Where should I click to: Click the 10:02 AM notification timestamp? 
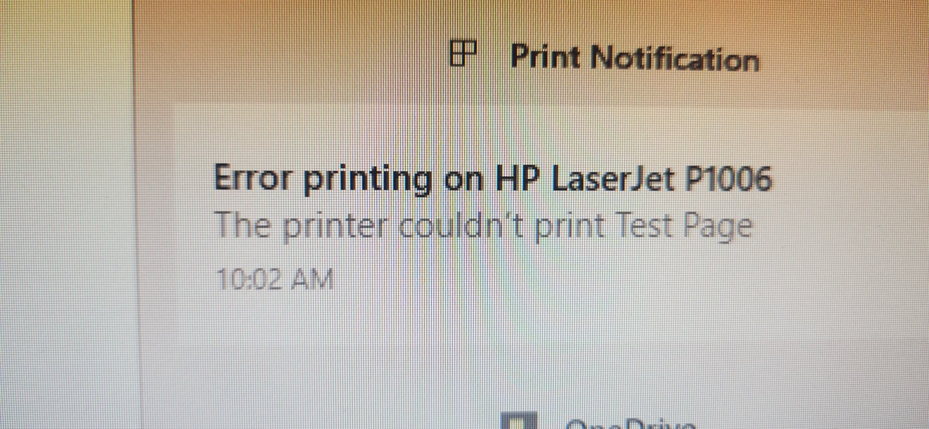[275, 279]
